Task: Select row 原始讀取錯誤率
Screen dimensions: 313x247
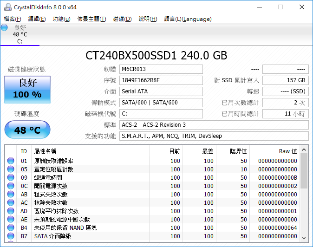Action: point(152,161)
